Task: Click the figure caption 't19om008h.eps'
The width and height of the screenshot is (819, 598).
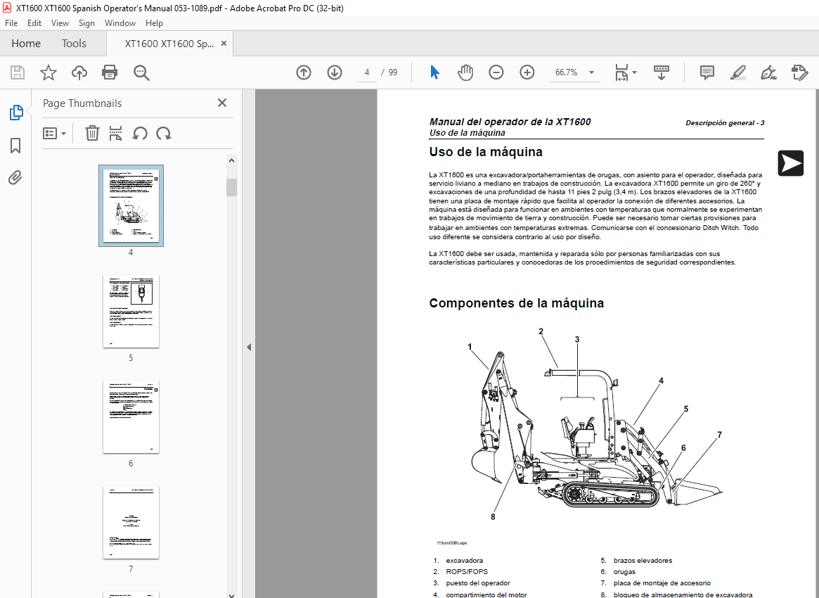Action: point(452,543)
